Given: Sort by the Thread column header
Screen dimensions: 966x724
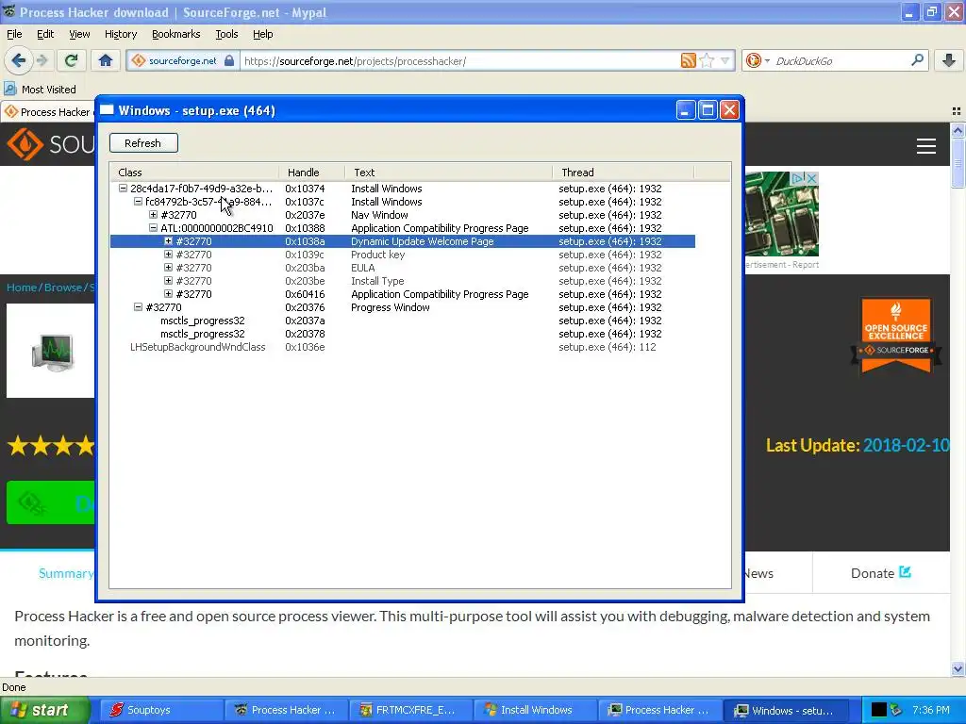Looking at the screenshot, I should coord(623,173).
